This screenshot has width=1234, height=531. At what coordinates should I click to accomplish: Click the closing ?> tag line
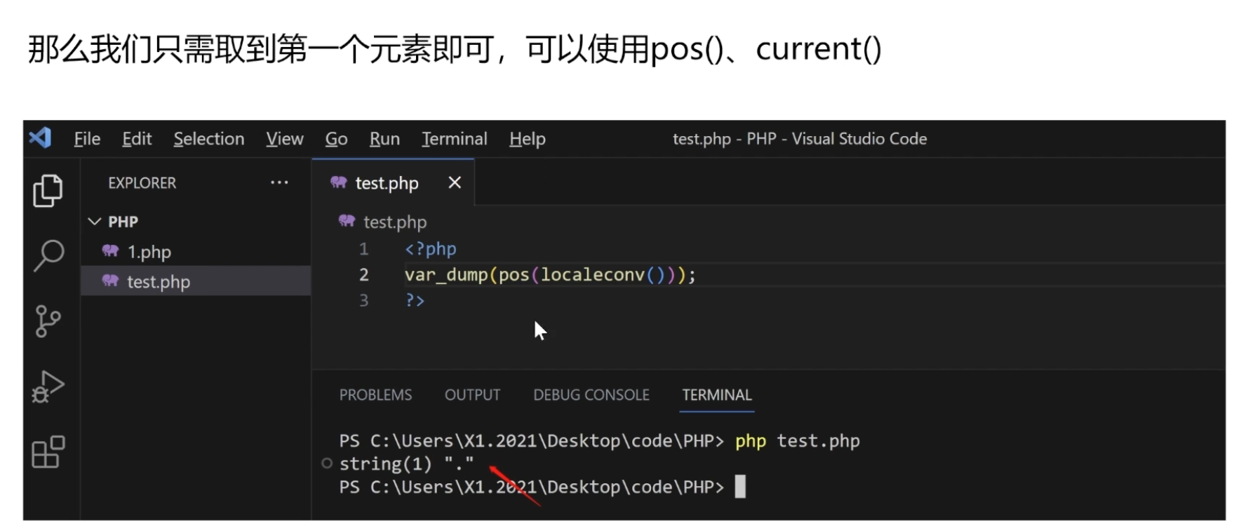415,300
